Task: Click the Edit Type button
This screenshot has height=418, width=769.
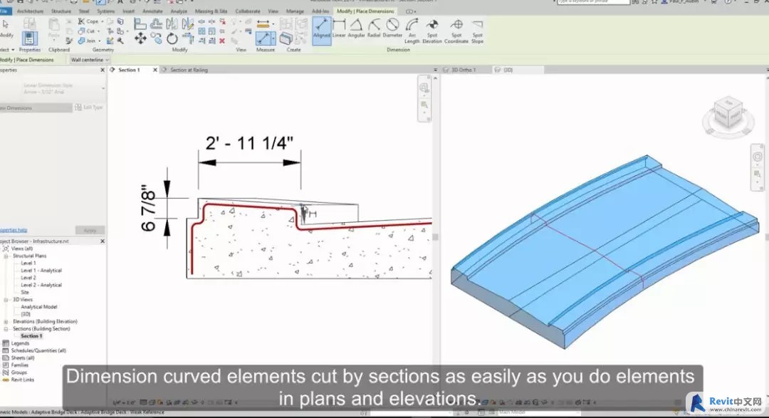Action: 89,108
